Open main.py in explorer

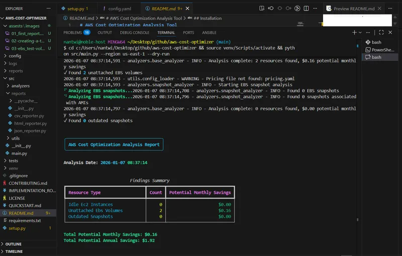19,153
